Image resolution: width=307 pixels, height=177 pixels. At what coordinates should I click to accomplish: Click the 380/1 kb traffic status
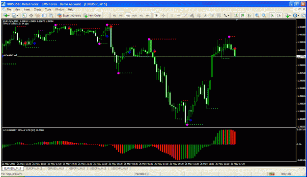286,174
